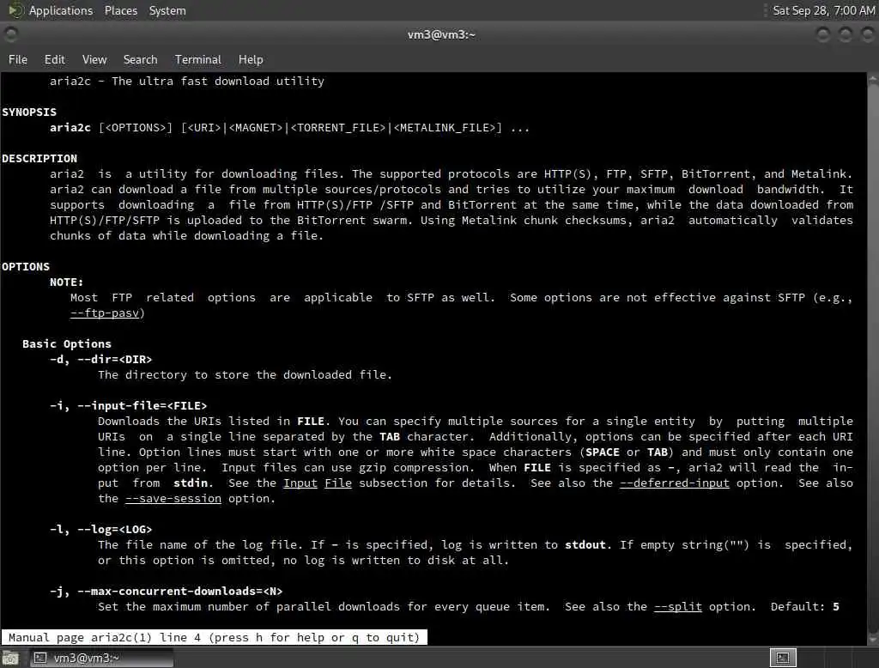Click the terminal vertical scrollbar track
The width and height of the screenshot is (879, 668).
click(x=873, y=359)
